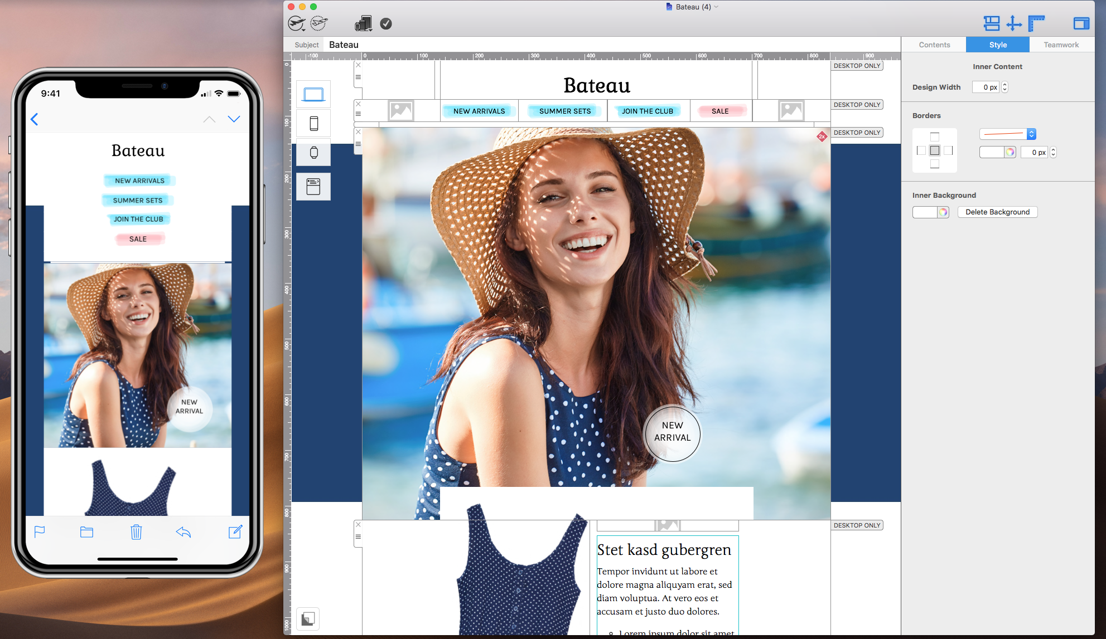Tap the trash icon in phone toolbar
Viewport: 1106px width, 639px height.
pos(136,532)
